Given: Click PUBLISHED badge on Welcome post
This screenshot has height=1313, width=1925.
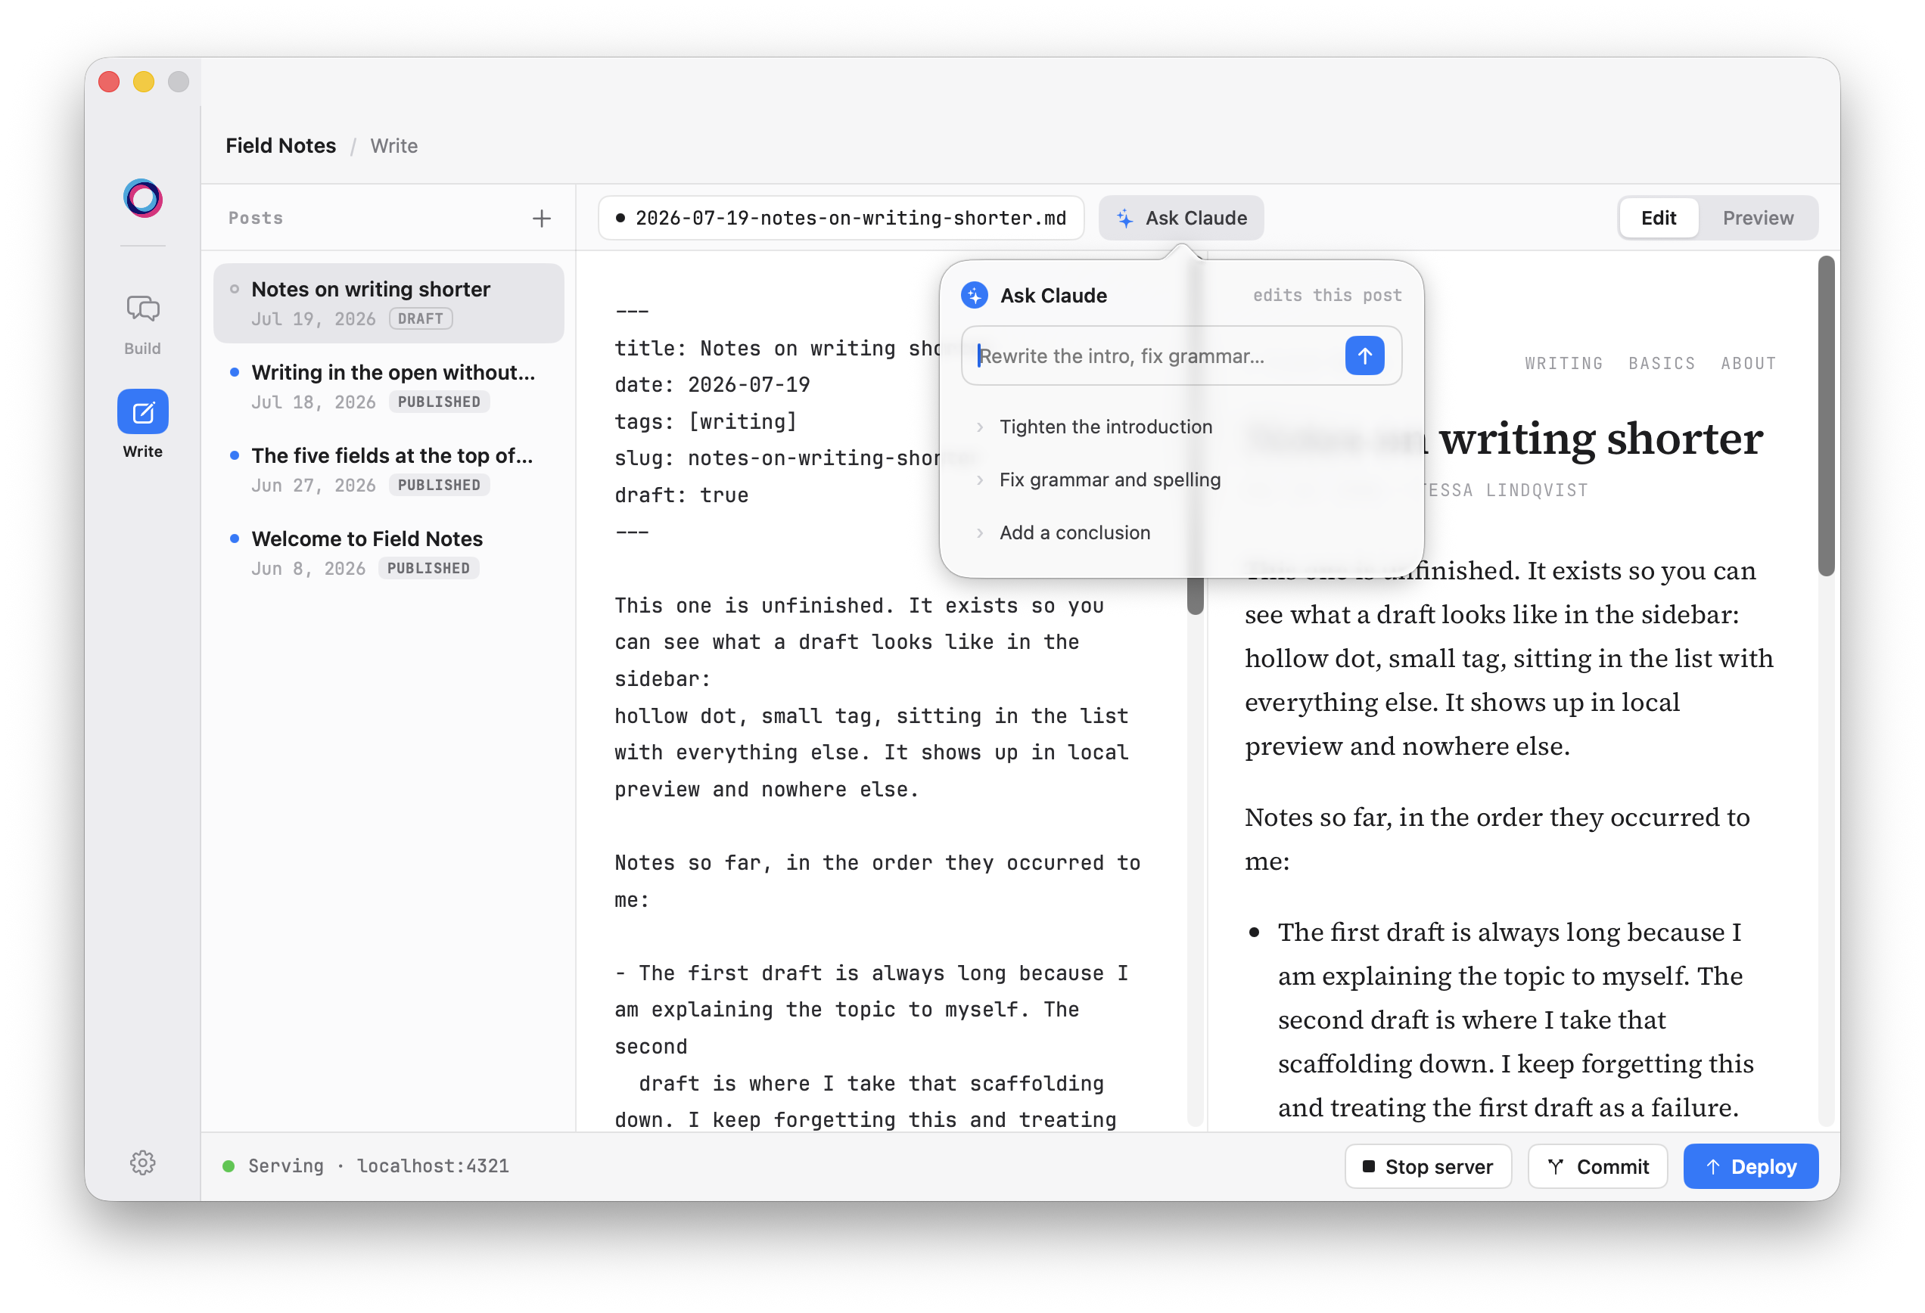Looking at the screenshot, I should 428,568.
